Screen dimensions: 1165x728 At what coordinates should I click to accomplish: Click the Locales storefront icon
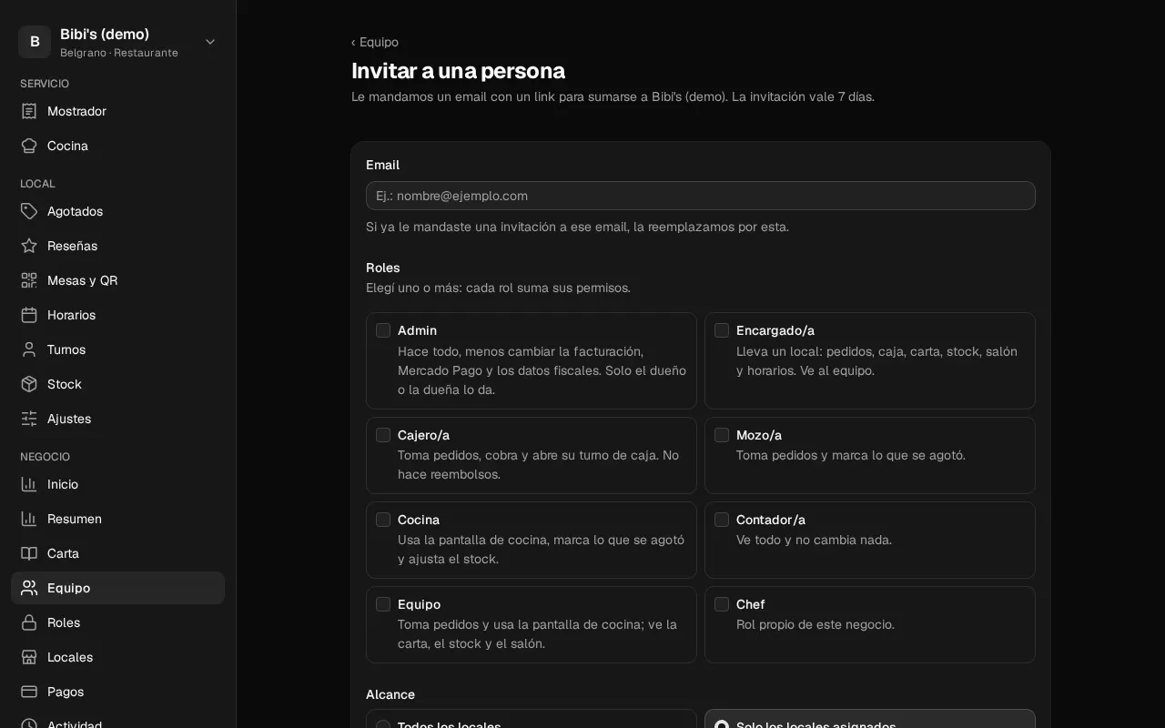click(29, 657)
